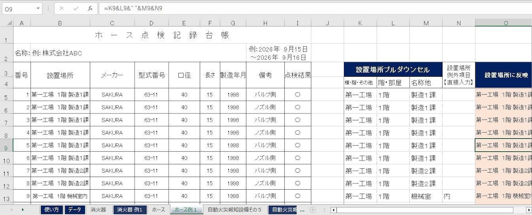Click cell 名称: 例: 株式会社ABC
Viewport: 532px width, 215px height.
pyautogui.click(x=48, y=53)
